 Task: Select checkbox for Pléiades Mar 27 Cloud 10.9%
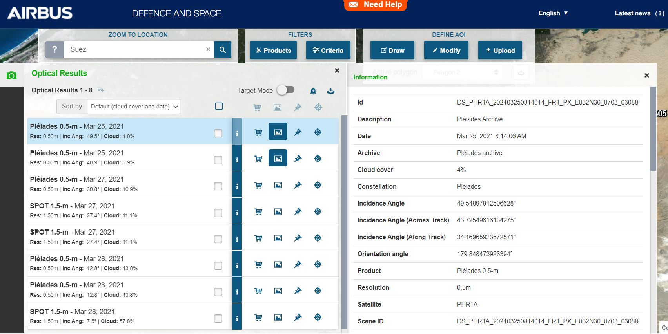(x=218, y=186)
